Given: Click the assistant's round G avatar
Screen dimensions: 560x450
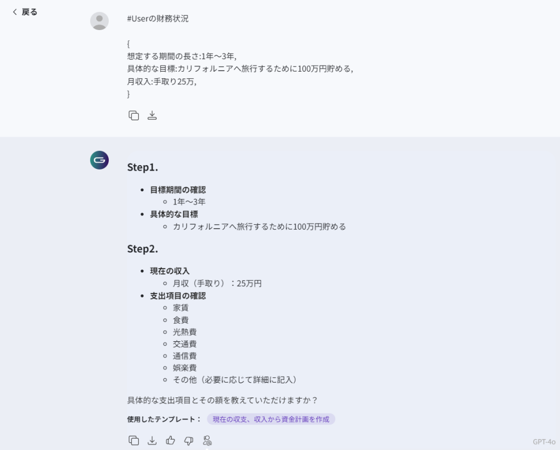Looking at the screenshot, I should pyautogui.click(x=100, y=160).
